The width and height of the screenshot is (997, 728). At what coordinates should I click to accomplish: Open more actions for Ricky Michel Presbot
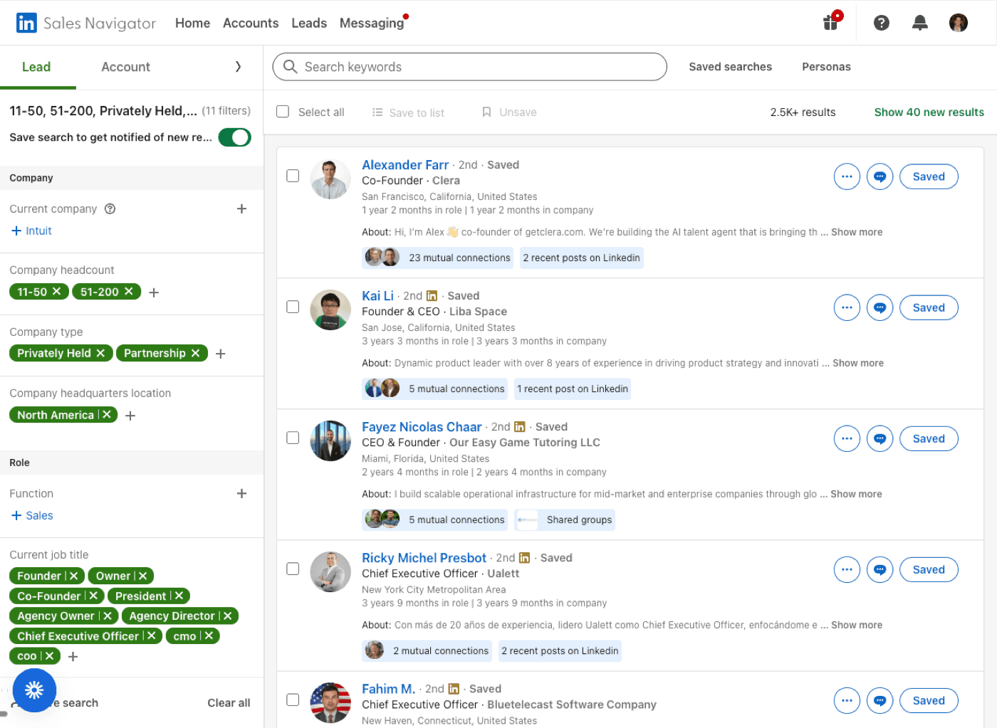tap(847, 569)
